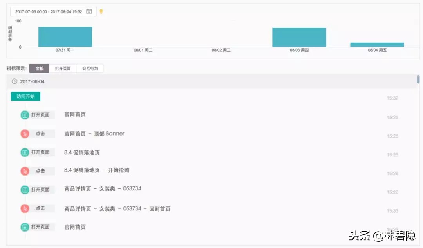This screenshot has height=248, width=423.
Task: Switch to the 交互行为 filter tab
Action: 90,68
